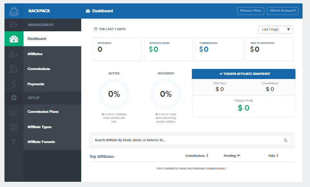Click the Referred 0% donut chart
Viewport: 310px width, 187px height.
[x=166, y=94]
